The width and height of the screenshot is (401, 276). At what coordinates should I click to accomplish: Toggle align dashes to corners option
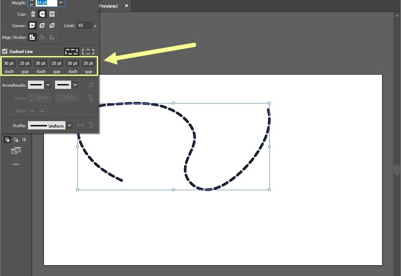click(x=88, y=51)
